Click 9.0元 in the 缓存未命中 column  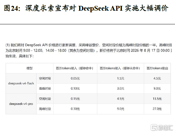coord(120,109)
